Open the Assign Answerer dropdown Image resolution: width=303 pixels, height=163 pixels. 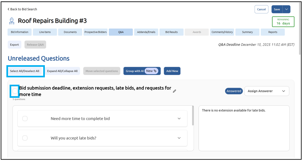(x=266, y=91)
